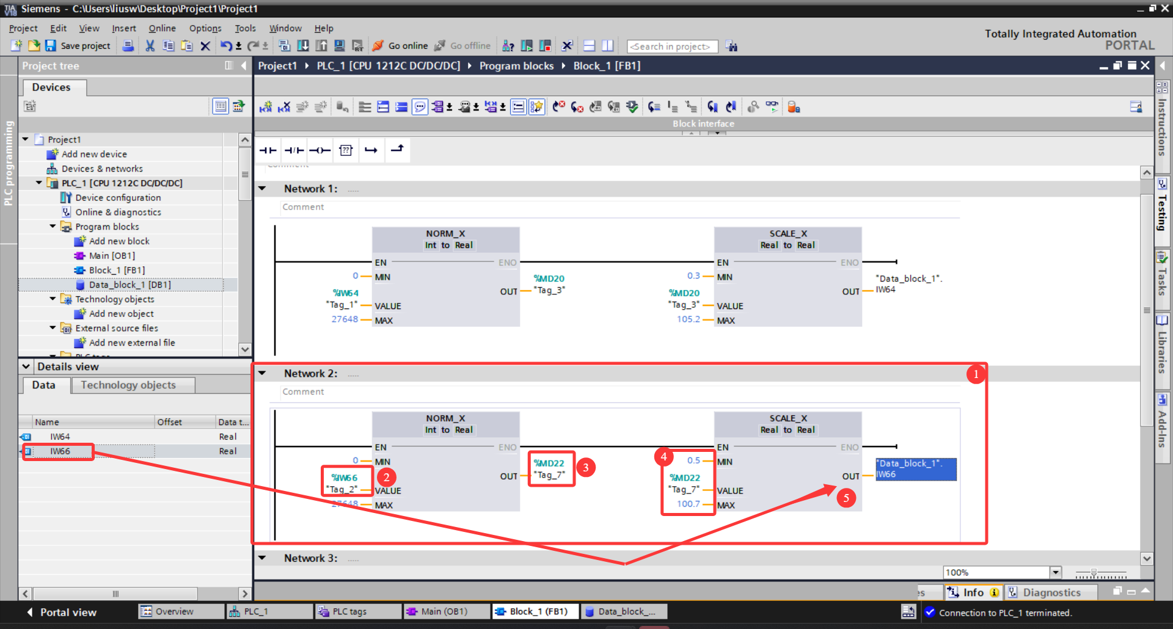Click the Upload from device icon

coord(321,46)
